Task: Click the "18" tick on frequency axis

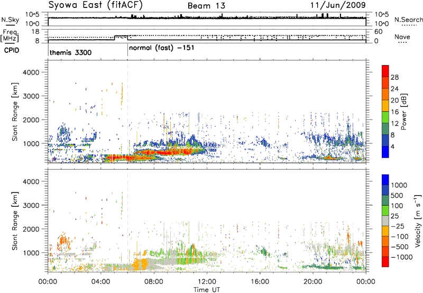Action: [35, 32]
